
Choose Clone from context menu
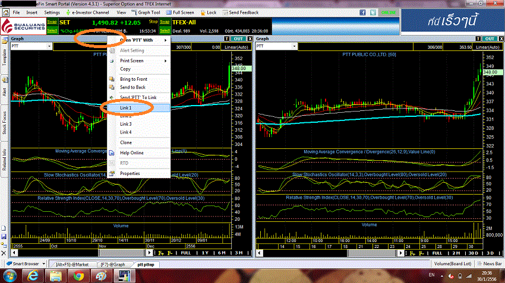pyautogui.click(x=139, y=142)
